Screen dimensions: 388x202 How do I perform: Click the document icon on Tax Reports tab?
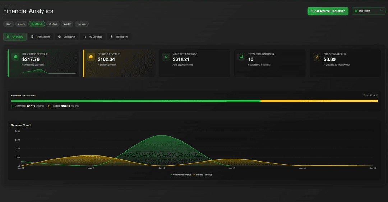click(x=112, y=37)
